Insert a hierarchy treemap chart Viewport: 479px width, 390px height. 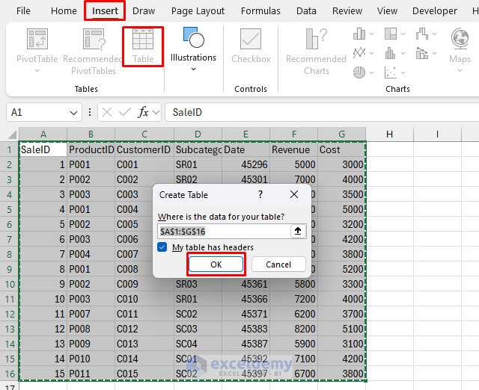[x=391, y=34]
